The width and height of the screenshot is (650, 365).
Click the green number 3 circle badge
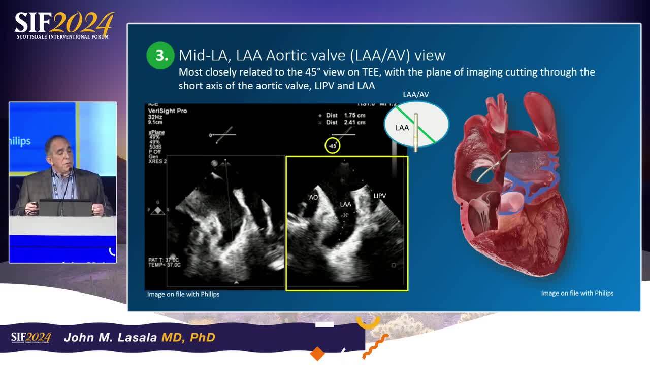click(161, 55)
